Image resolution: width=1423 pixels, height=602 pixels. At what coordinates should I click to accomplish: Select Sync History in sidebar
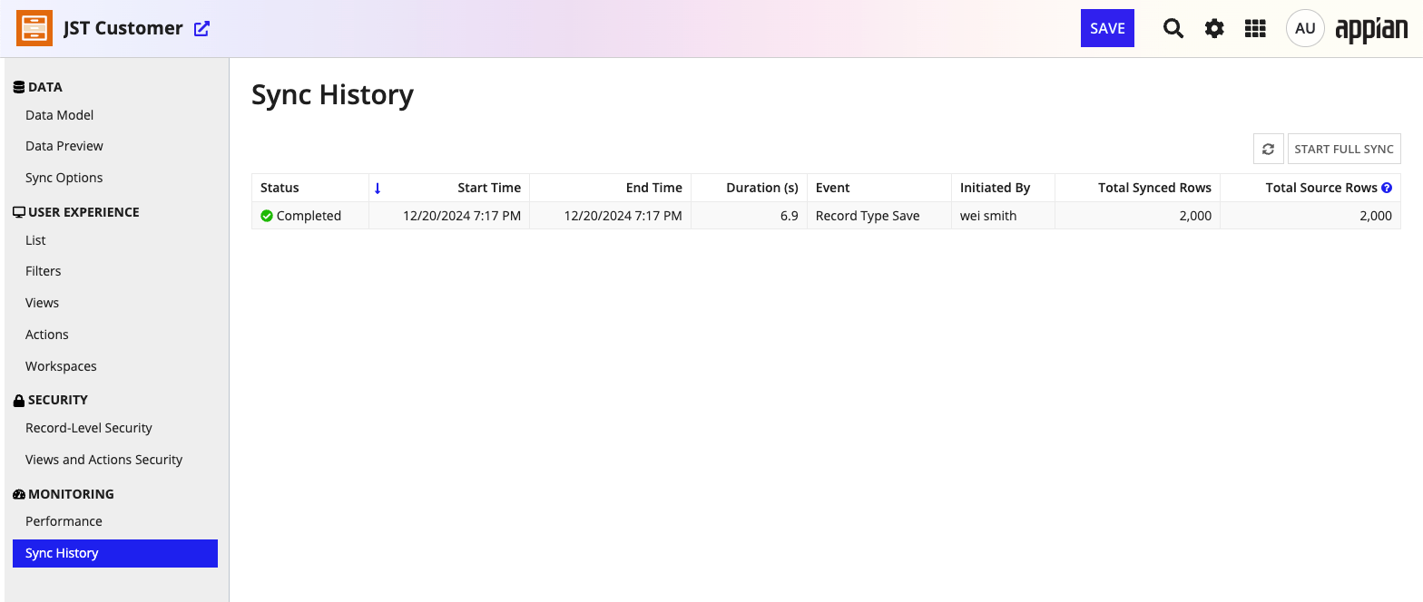115,553
